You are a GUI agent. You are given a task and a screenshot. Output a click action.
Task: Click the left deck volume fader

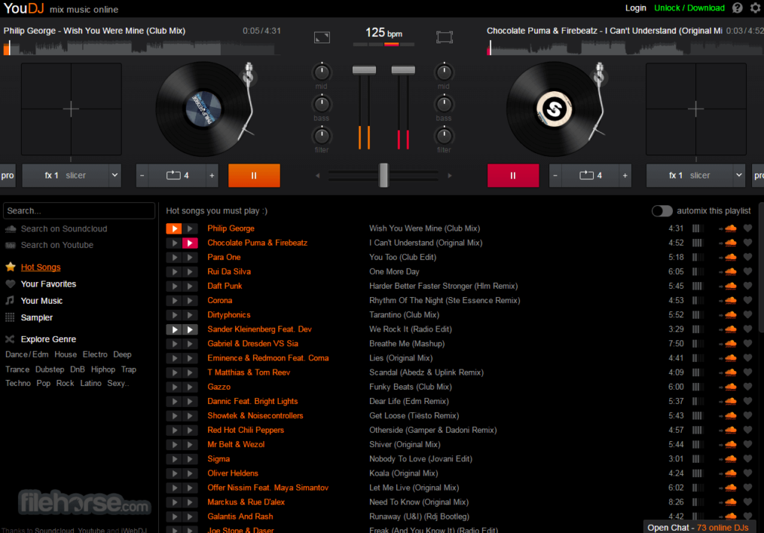coord(364,70)
